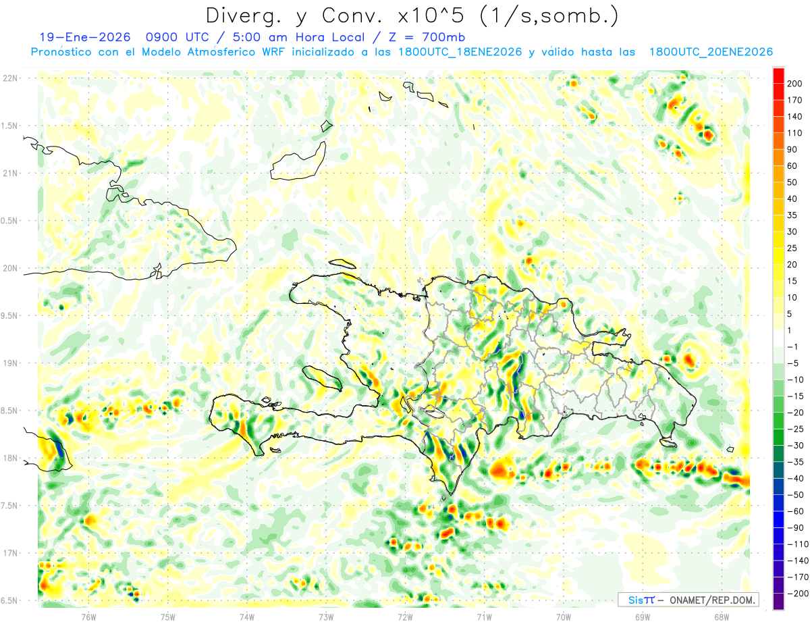Click the 0.5N latitude label

(9, 221)
